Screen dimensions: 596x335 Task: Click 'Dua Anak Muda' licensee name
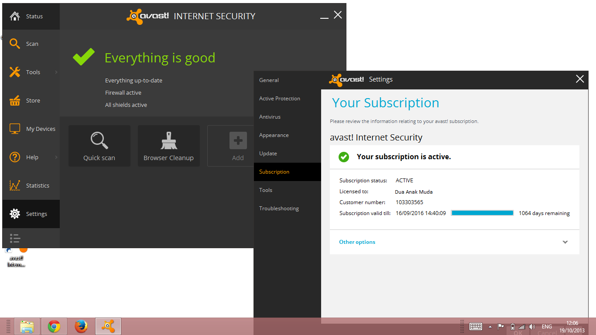tap(414, 191)
